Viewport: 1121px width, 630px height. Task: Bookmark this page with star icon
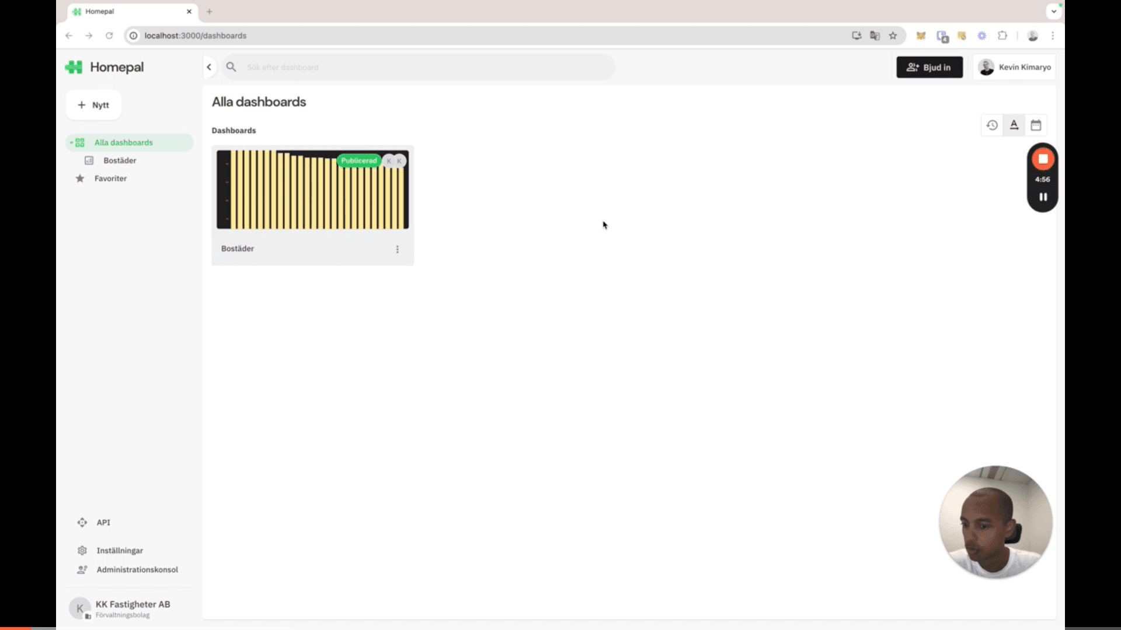click(893, 36)
